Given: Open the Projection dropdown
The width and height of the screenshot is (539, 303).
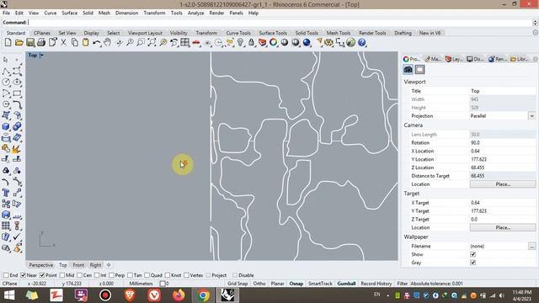Looking at the screenshot, I should [531, 116].
